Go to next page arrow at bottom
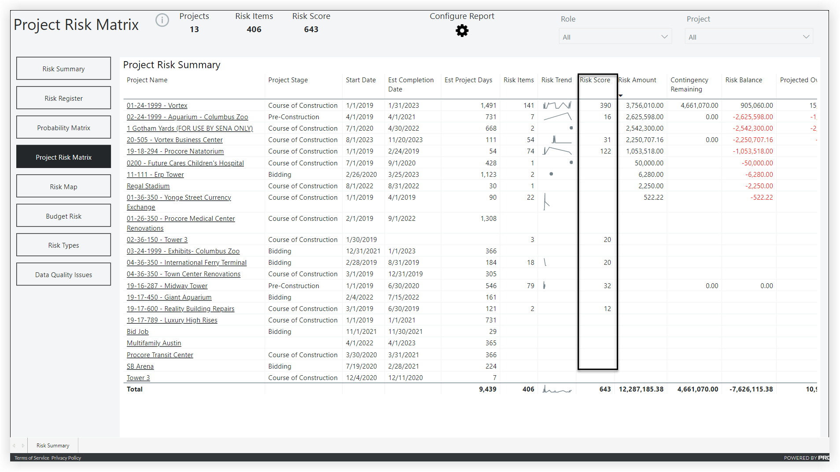 click(23, 446)
